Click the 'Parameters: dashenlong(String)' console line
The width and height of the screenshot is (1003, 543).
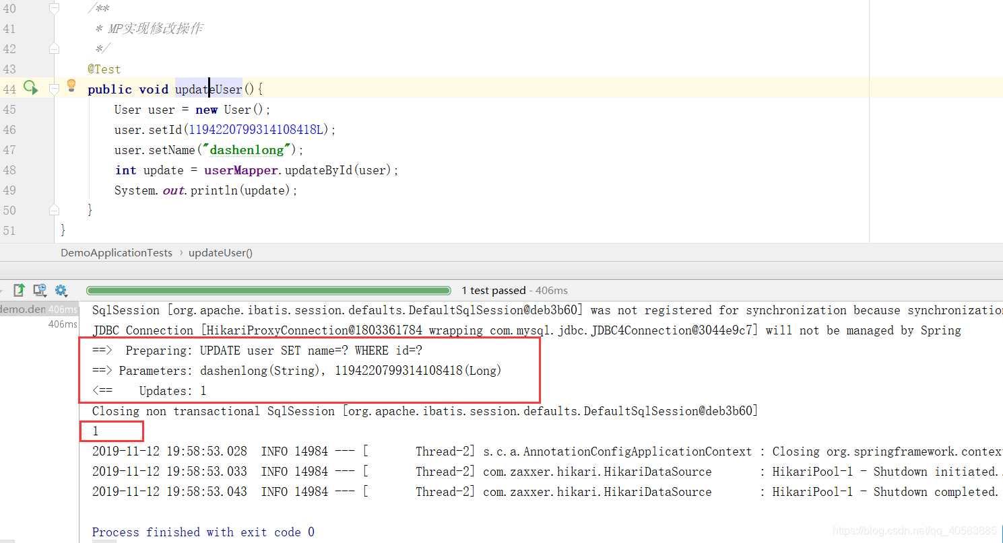click(x=297, y=371)
